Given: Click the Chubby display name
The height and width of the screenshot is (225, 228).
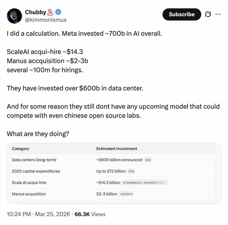Looking at the screenshot, I should [35, 12].
